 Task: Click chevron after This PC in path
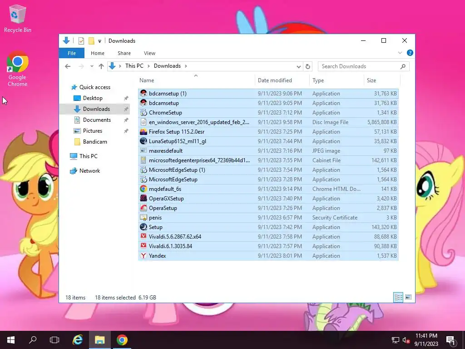[148, 66]
